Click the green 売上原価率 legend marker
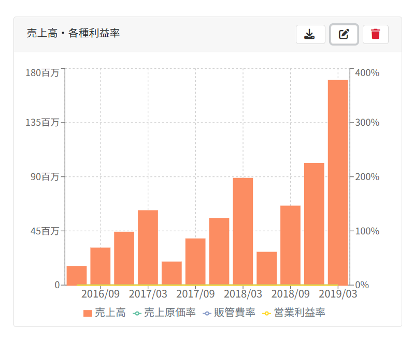The image size is (413, 342). 137,314
